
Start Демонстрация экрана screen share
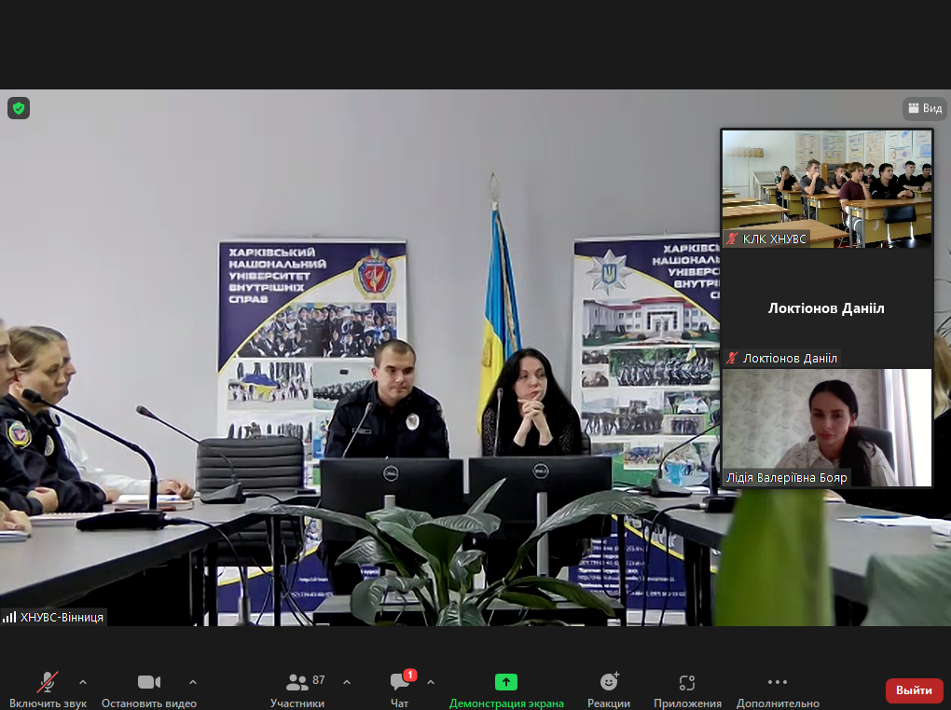(x=506, y=690)
